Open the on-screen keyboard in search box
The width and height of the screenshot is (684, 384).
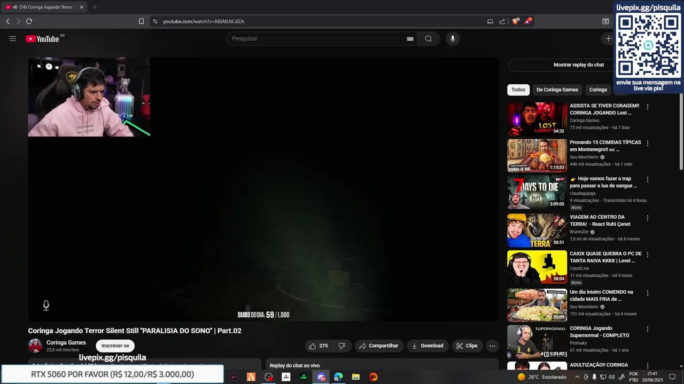pos(410,38)
